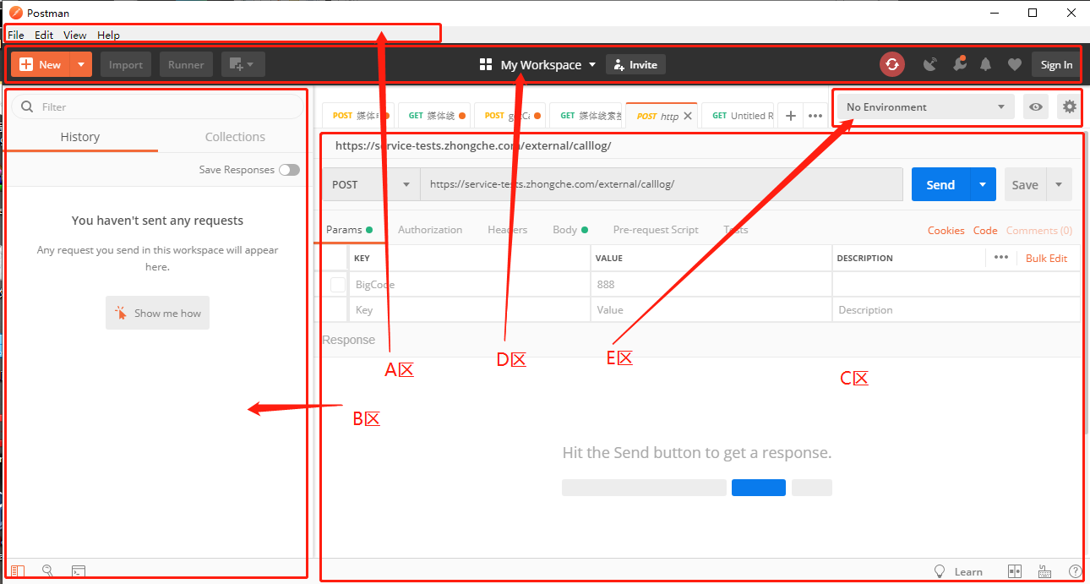Check the BigCode parameter checkbox
The image size is (1090, 584).
coord(338,285)
